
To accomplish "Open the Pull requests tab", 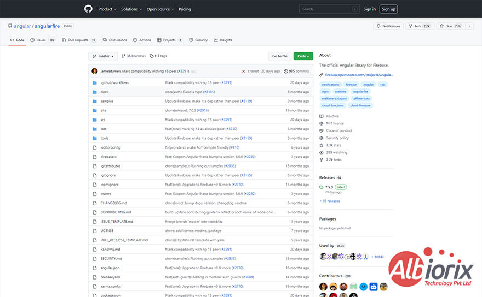I will click(x=78, y=40).
